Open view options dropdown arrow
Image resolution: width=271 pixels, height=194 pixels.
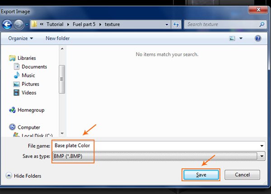(241, 38)
